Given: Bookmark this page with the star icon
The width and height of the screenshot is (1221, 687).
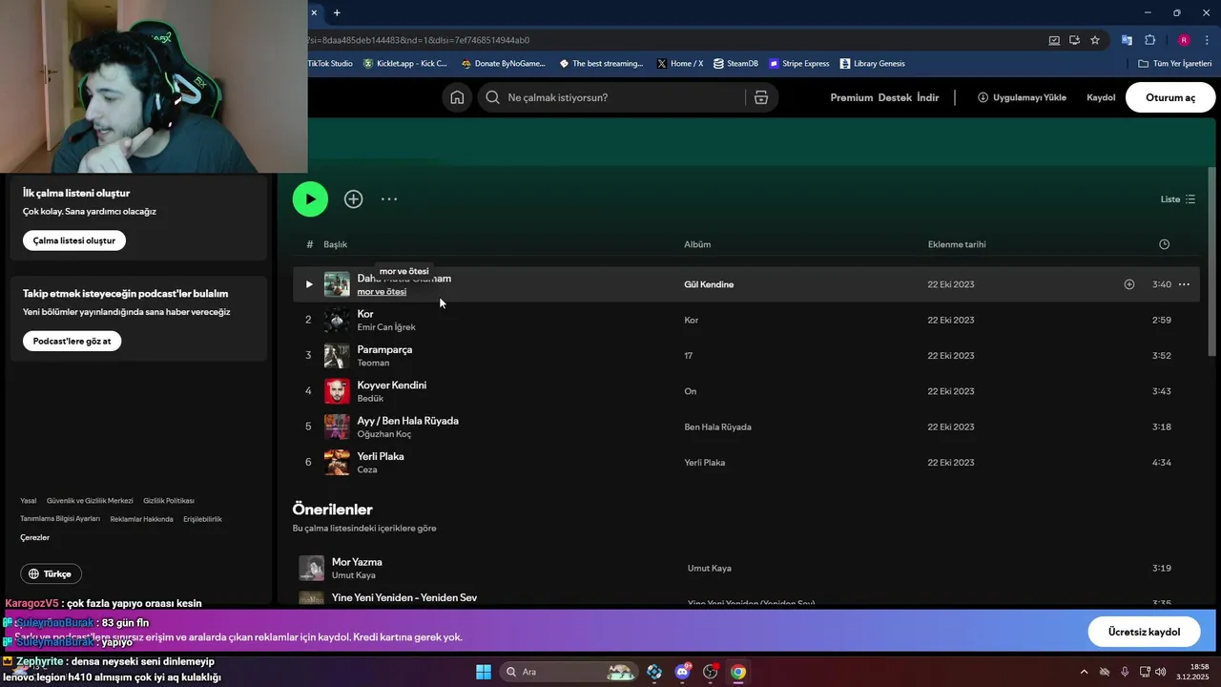Looking at the screenshot, I should pyautogui.click(x=1095, y=40).
